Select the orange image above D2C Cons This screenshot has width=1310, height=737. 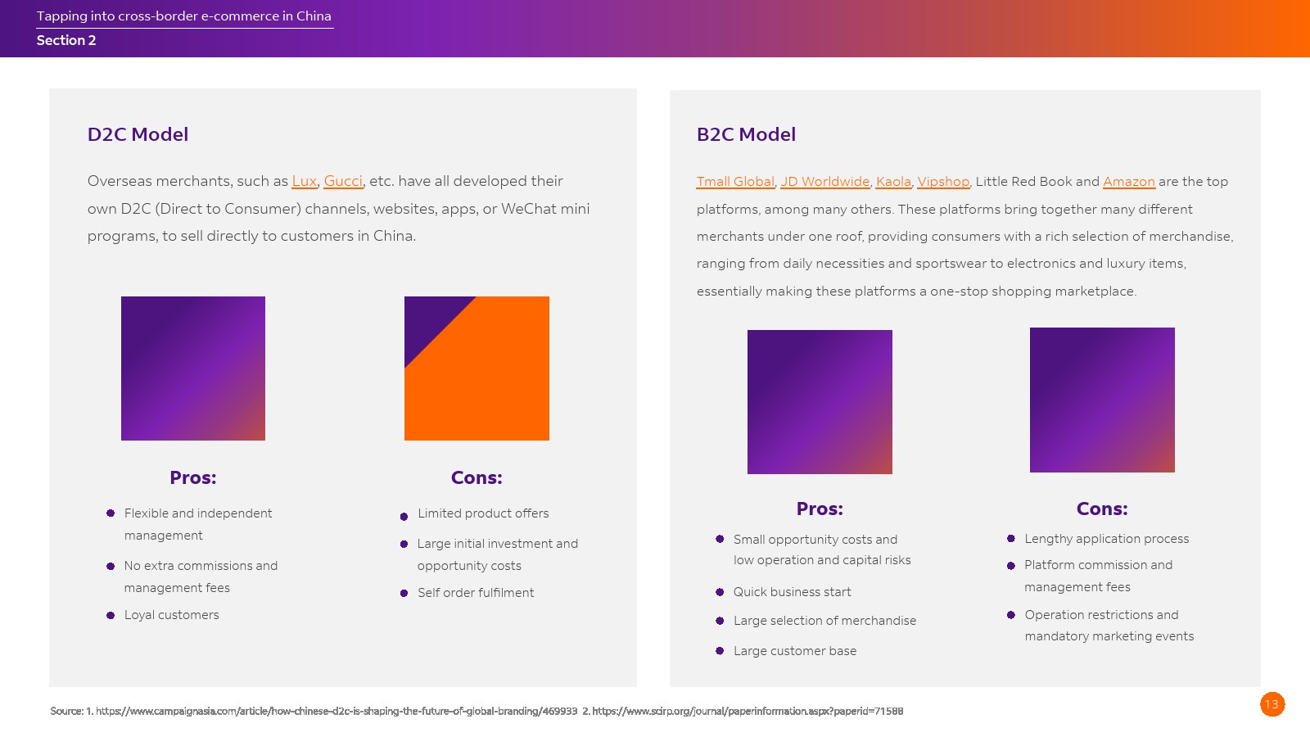point(477,368)
